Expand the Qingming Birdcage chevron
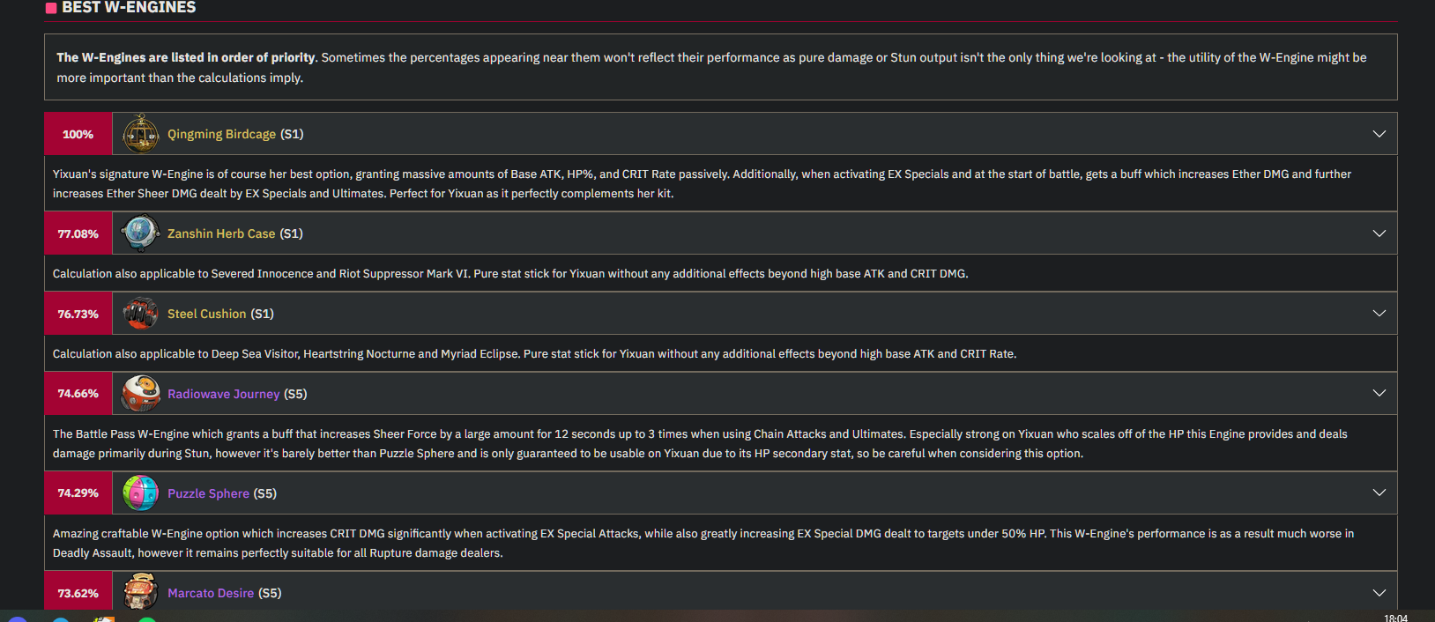Image resolution: width=1435 pixels, height=622 pixels. click(1379, 134)
